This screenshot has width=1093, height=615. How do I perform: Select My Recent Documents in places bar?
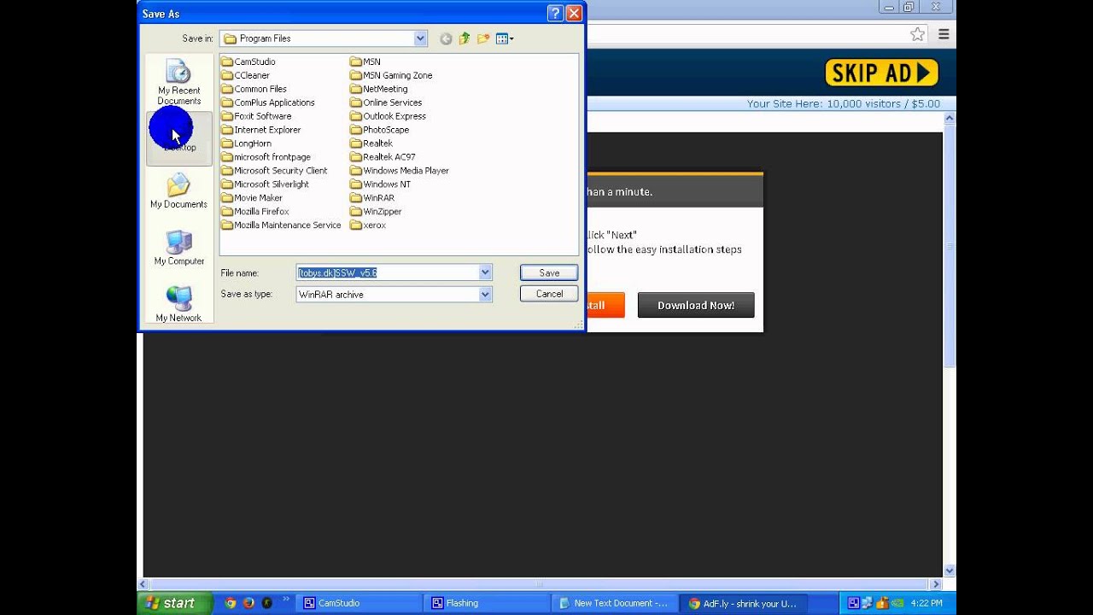178,83
